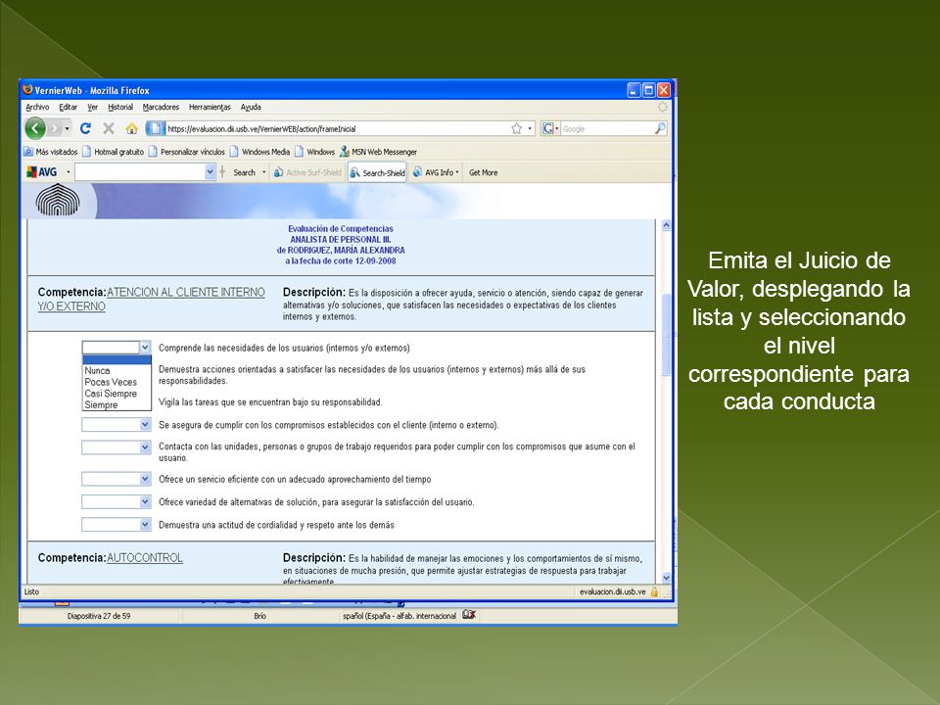Open the Google search engine selector icon
Screen dimensions: 940x705
[547, 128]
